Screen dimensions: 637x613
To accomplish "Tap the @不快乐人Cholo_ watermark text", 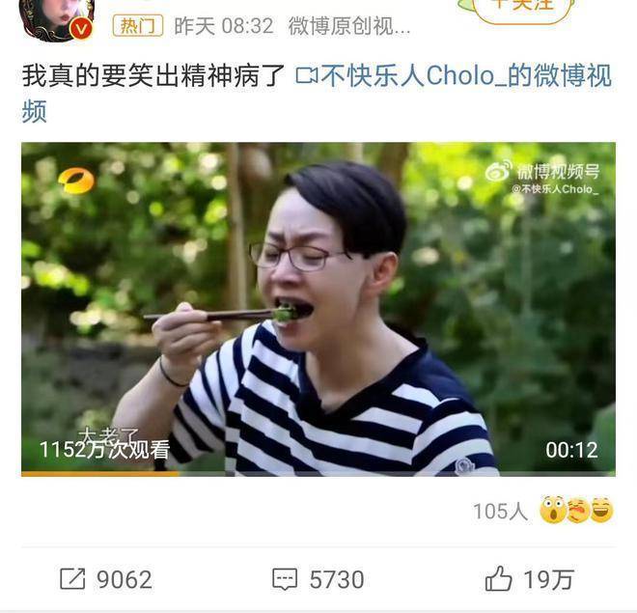I will 555,189.
